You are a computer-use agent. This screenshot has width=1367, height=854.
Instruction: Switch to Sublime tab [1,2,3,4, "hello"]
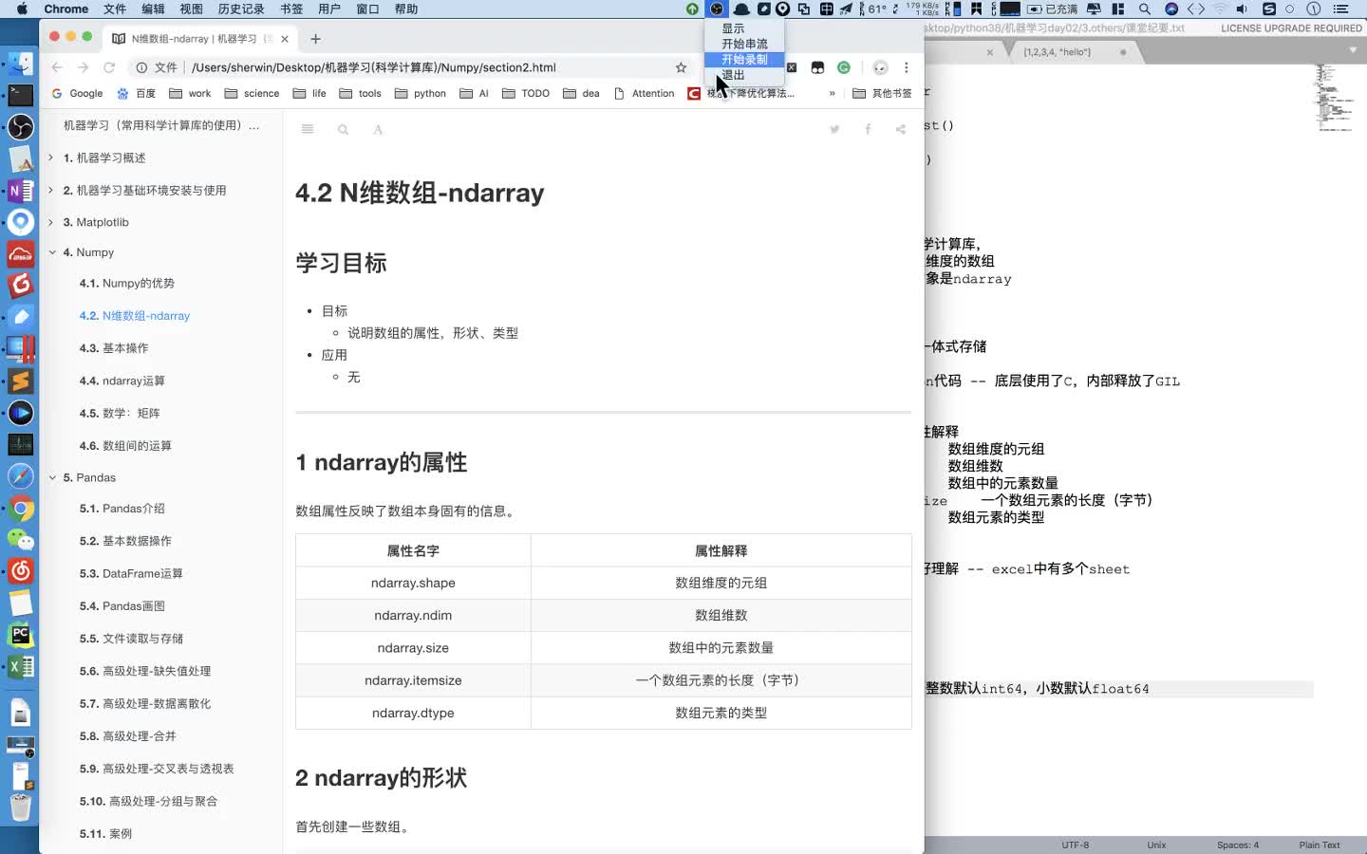[x=1057, y=52]
